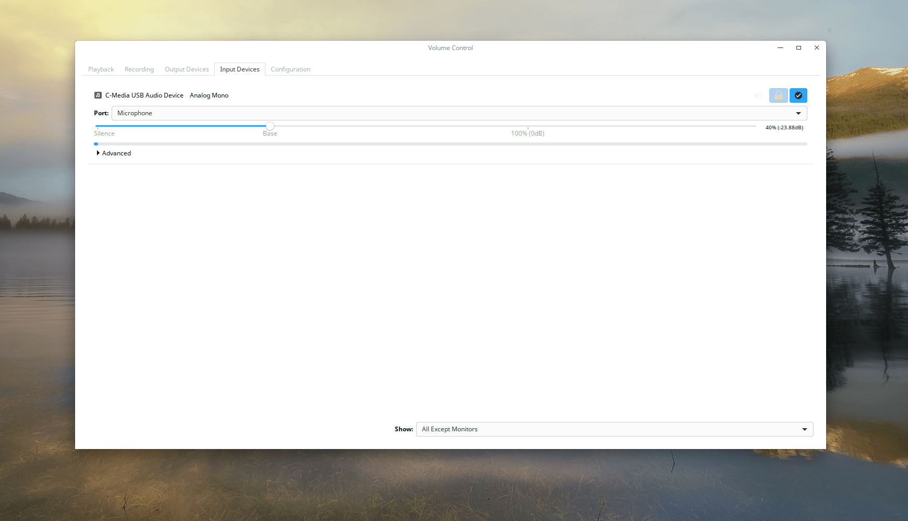Switch to the Recording tab
This screenshot has width=908, height=521.
(x=139, y=69)
